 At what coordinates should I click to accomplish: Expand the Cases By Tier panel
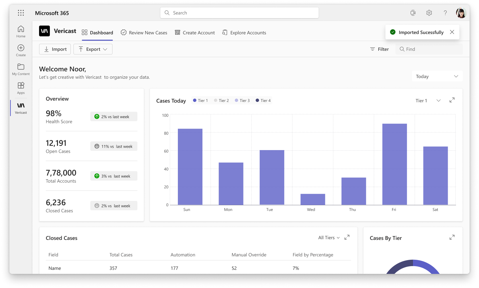[x=452, y=237]
